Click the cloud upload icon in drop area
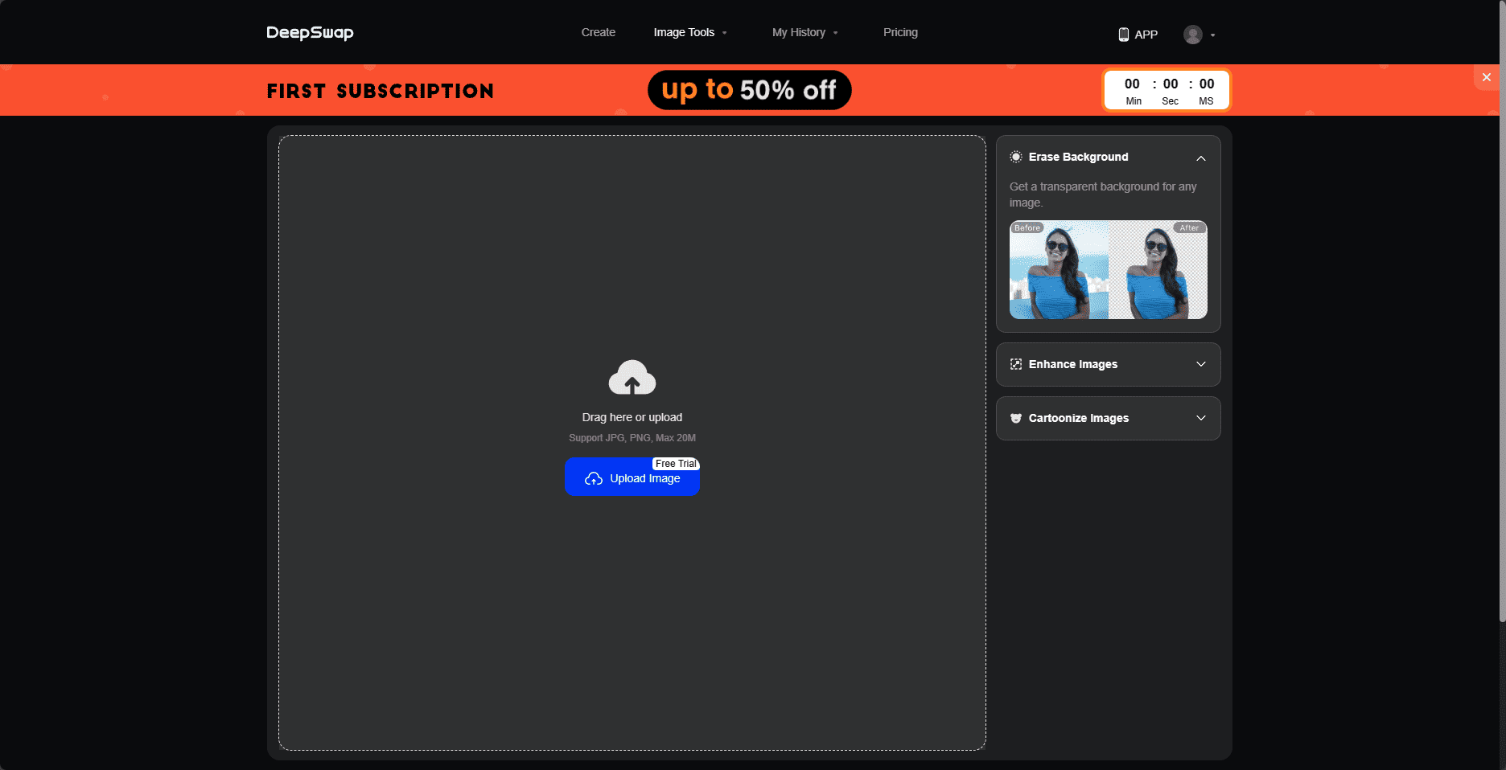Screen dimensions: 1506x770 point(632,377)
